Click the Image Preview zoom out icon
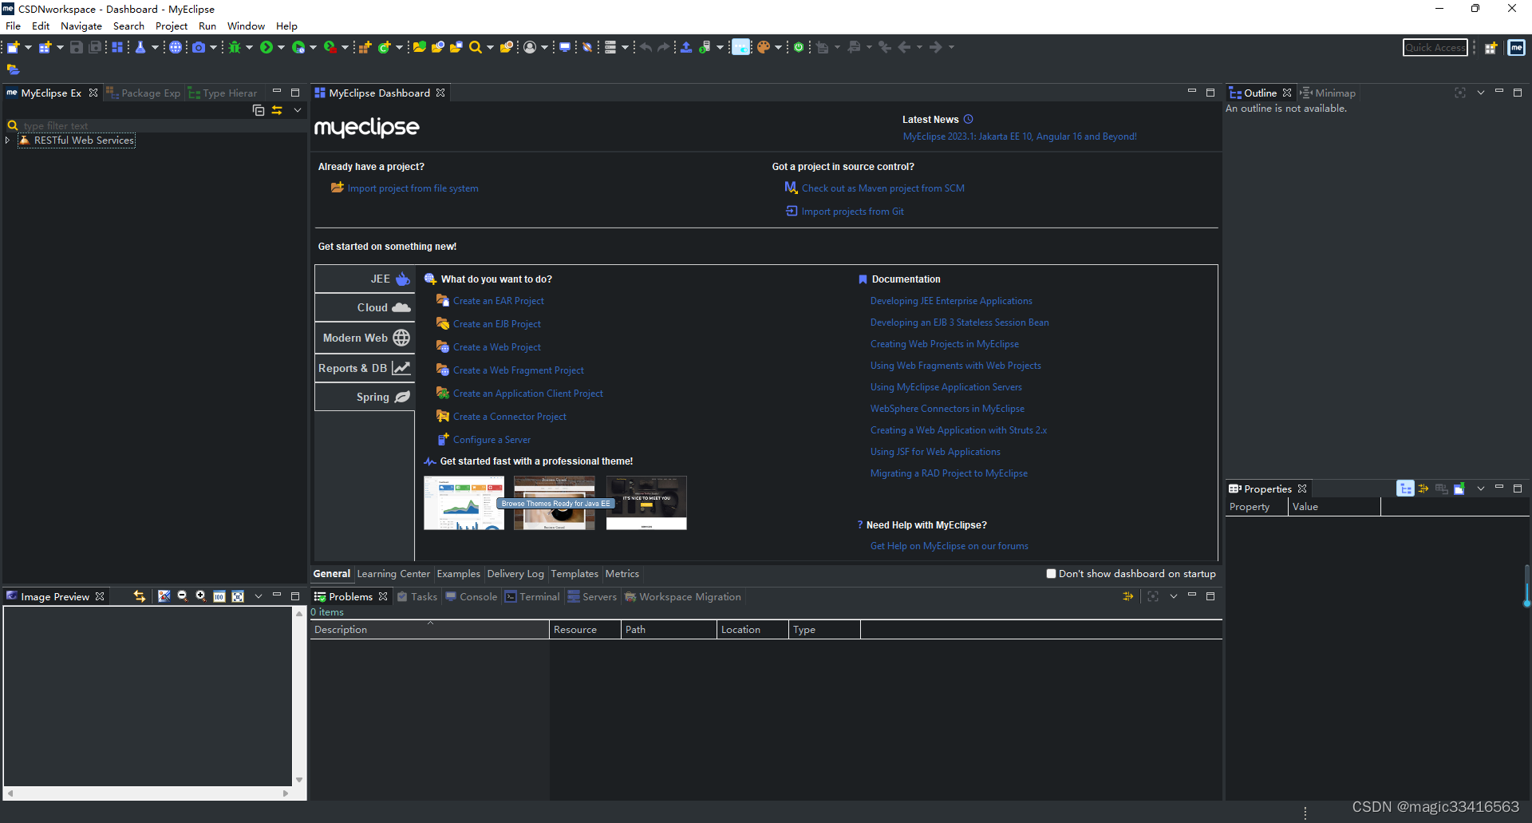Image resolution: width=1532 pixels, height=823 pixels. click(x=182, y=596)
